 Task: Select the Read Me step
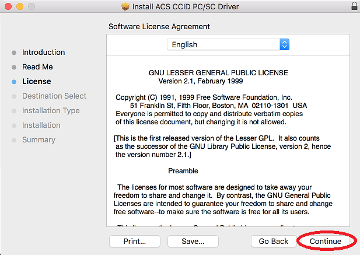point(37,67)
